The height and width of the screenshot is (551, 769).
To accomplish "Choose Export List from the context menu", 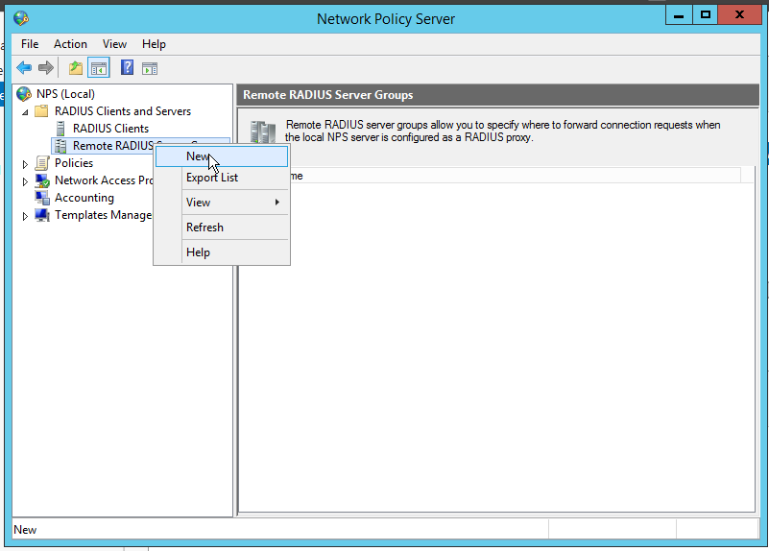I will [222, 178].
